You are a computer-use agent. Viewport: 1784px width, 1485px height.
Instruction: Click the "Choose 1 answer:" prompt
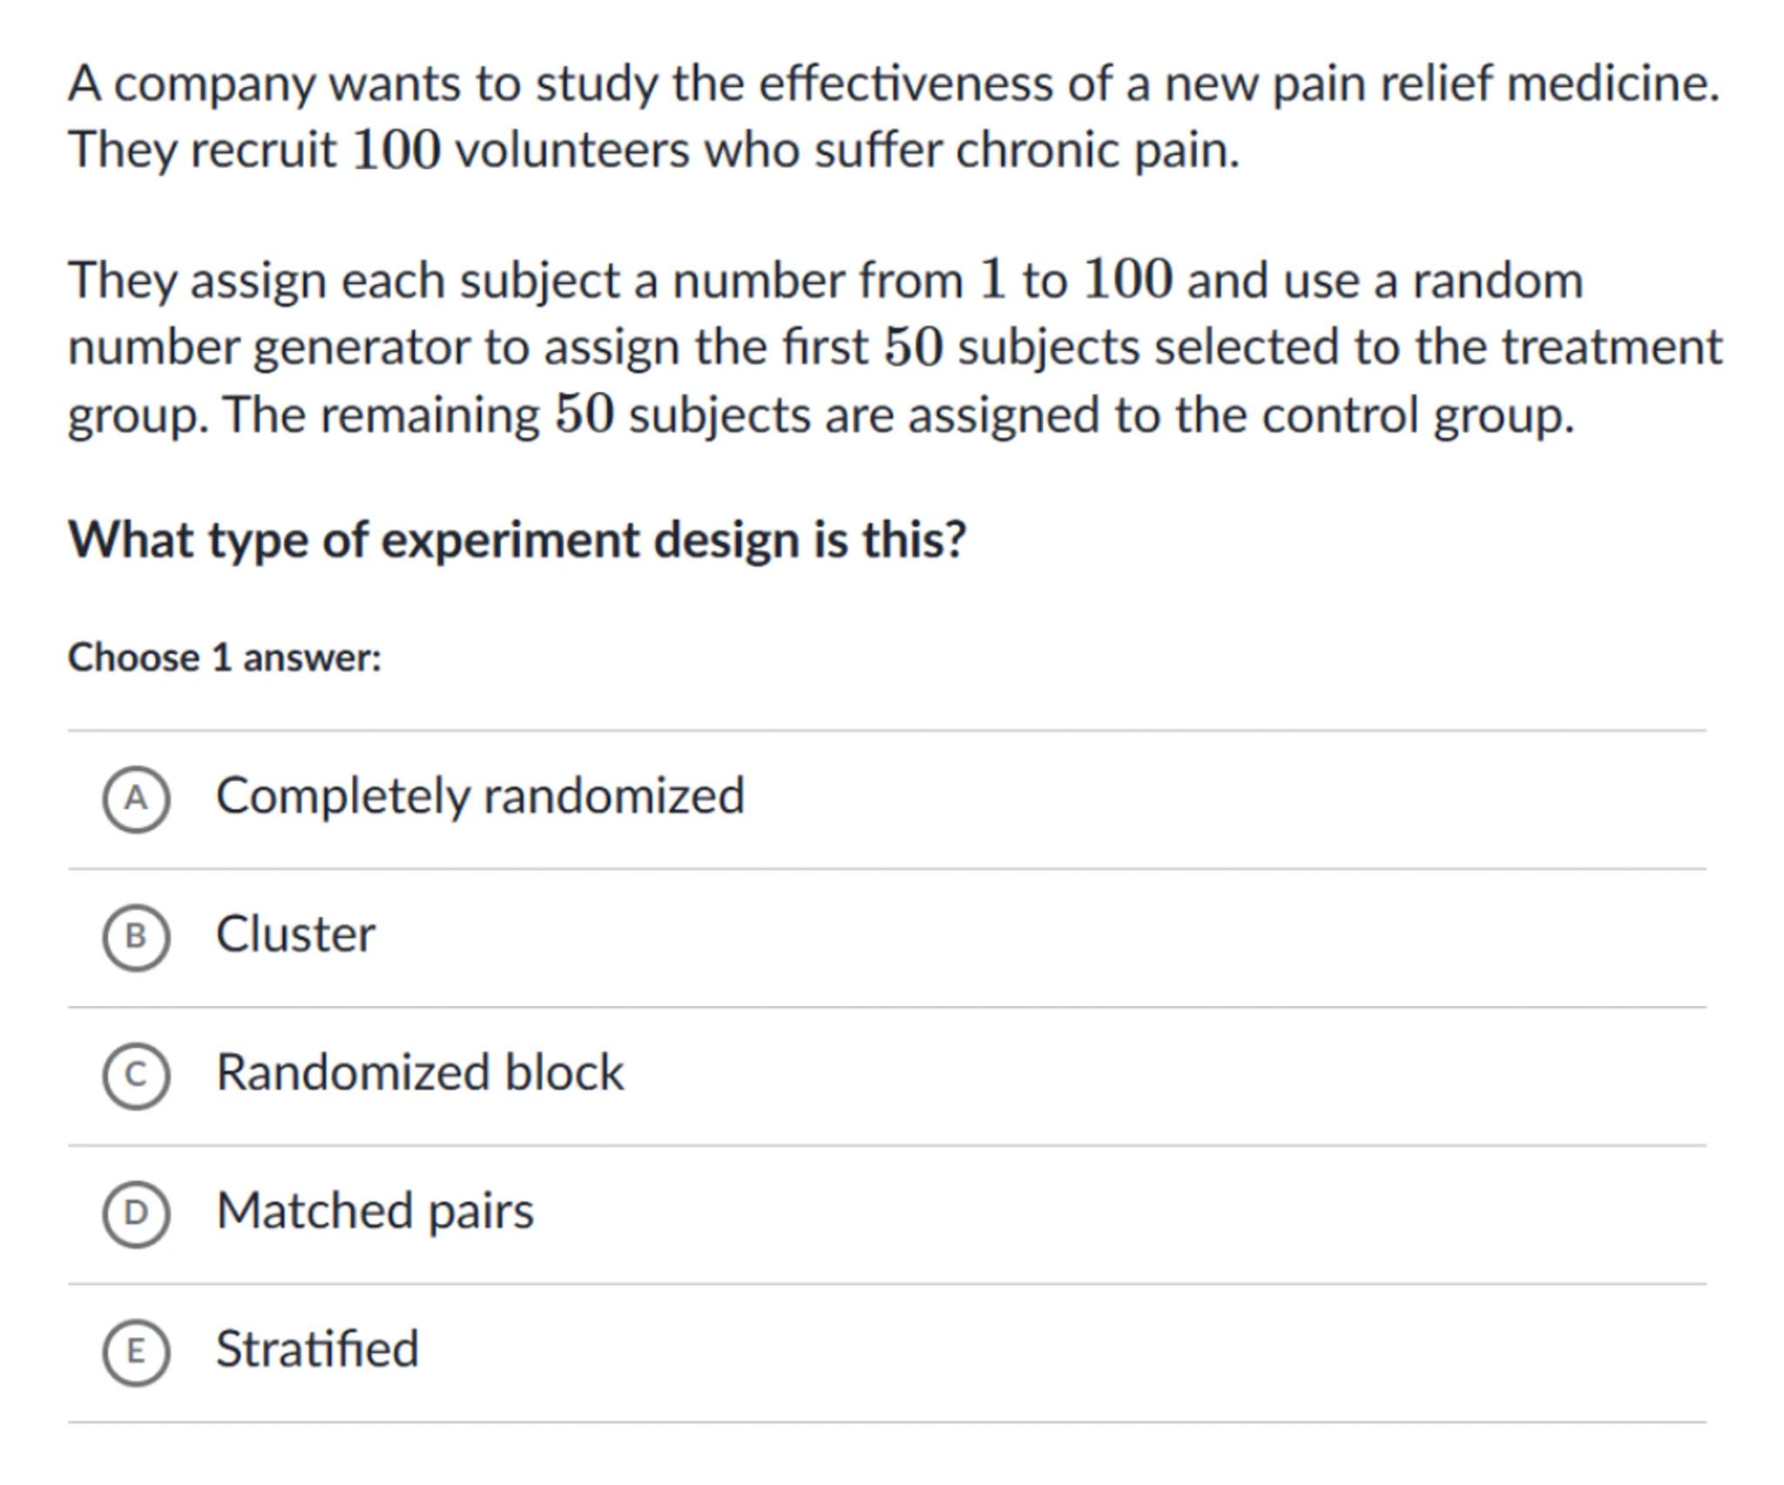225,658
